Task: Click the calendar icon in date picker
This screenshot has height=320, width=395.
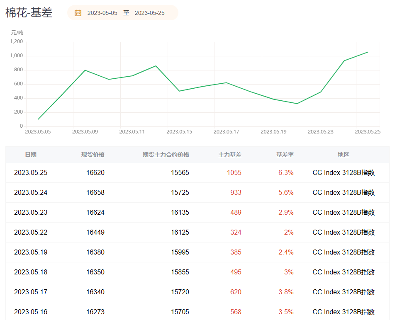Action: click(x=78, y=13)
